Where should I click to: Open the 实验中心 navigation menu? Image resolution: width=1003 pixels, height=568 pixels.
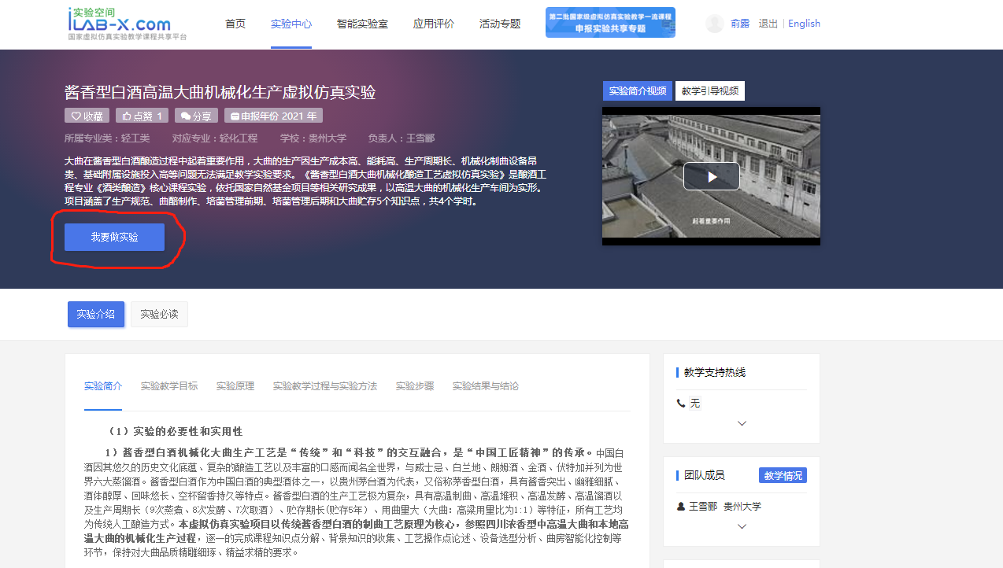291,24
